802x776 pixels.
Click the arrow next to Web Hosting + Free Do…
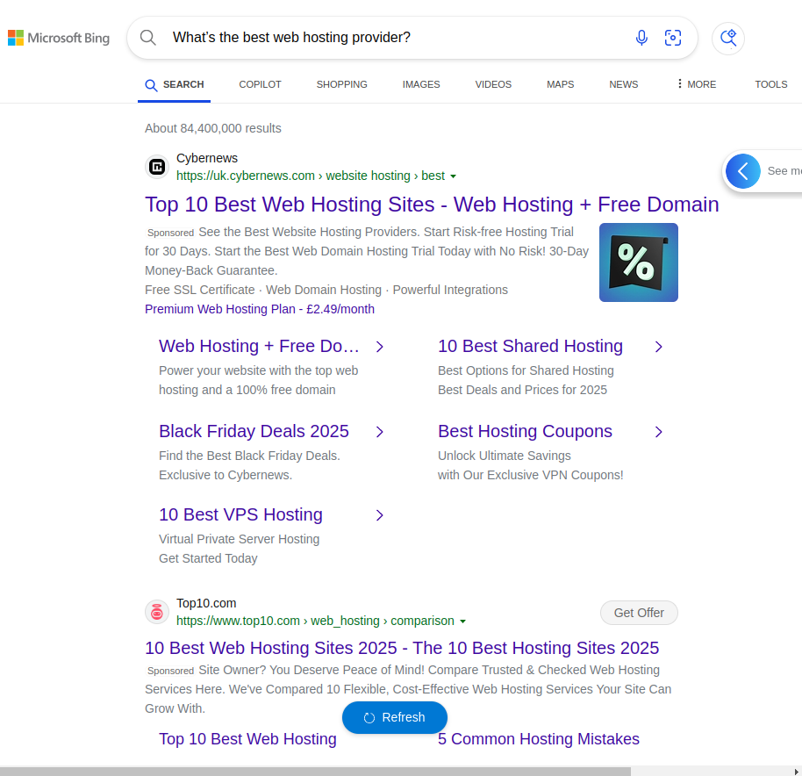point(380,347)
